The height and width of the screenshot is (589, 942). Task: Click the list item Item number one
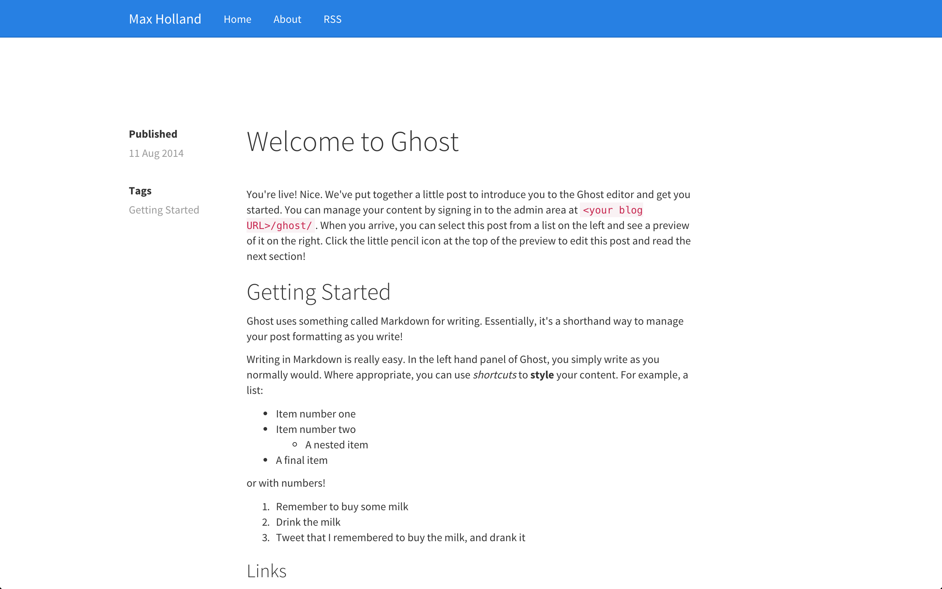tap(315, 414)
